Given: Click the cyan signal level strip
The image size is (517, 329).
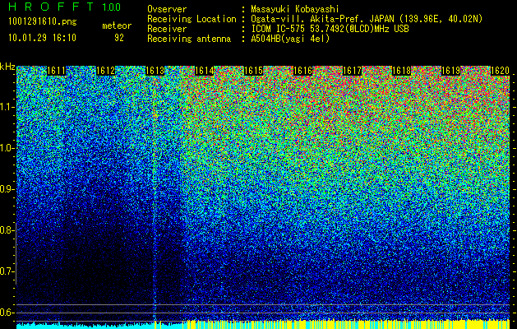Looking at the screenshot, I should pos(85,326).
